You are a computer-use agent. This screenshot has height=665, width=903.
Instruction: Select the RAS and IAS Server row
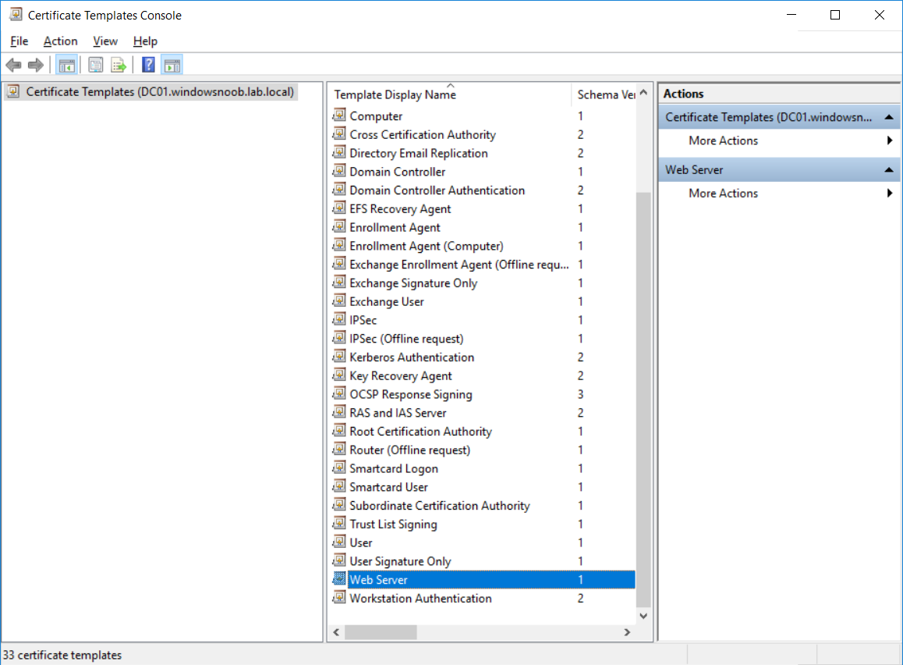(x=483, y=413)
